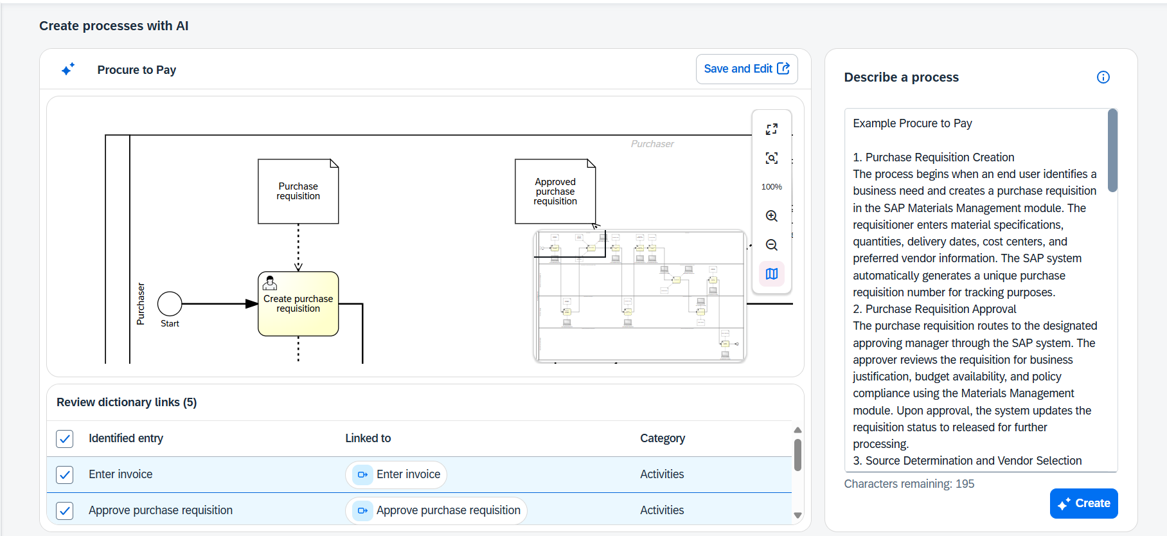This screenshot has height=536, width=1167.
Task: Click the table scroll up arrow
Action: click(797, 430)
